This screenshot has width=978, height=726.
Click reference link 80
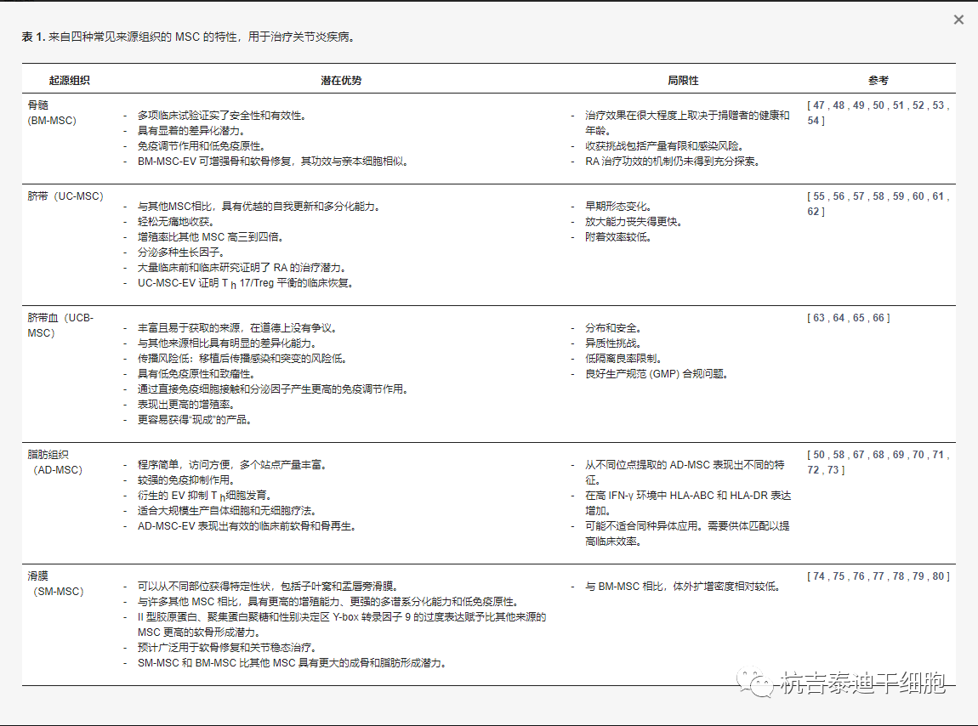point(938,576)
